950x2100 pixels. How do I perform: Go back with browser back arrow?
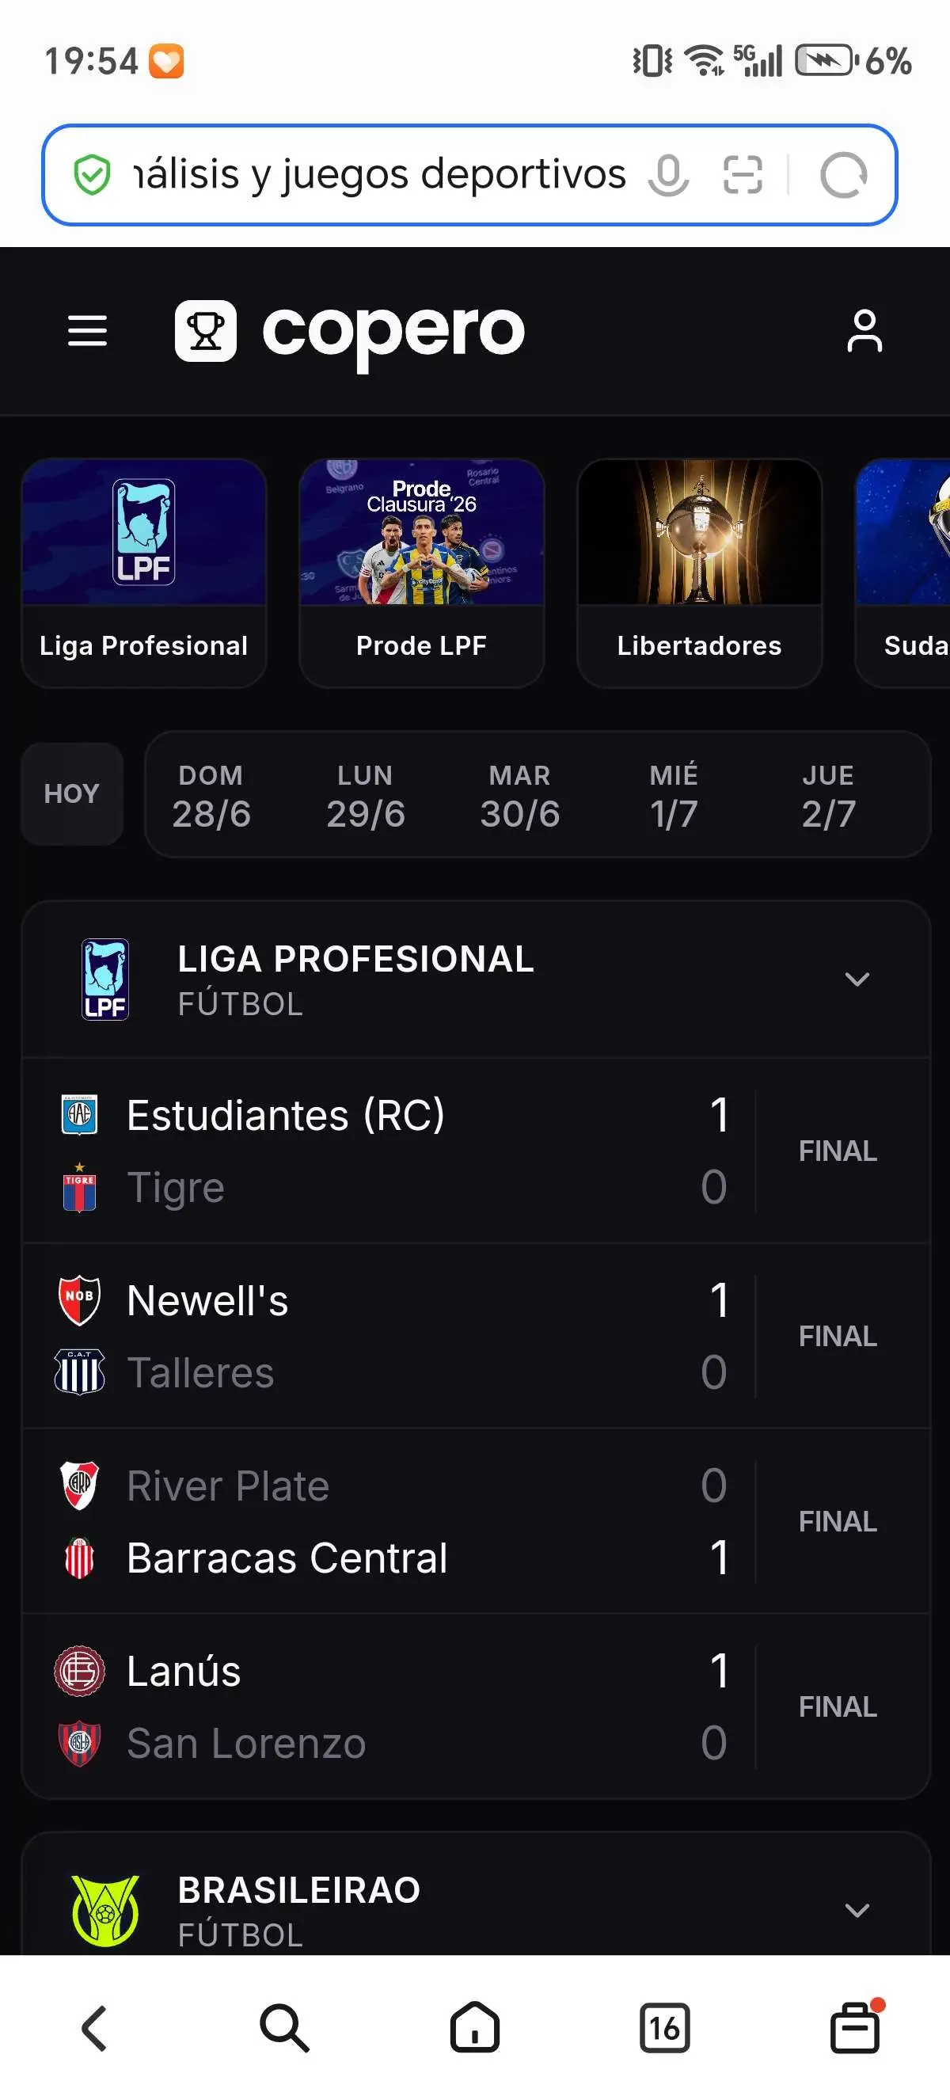94,2027
